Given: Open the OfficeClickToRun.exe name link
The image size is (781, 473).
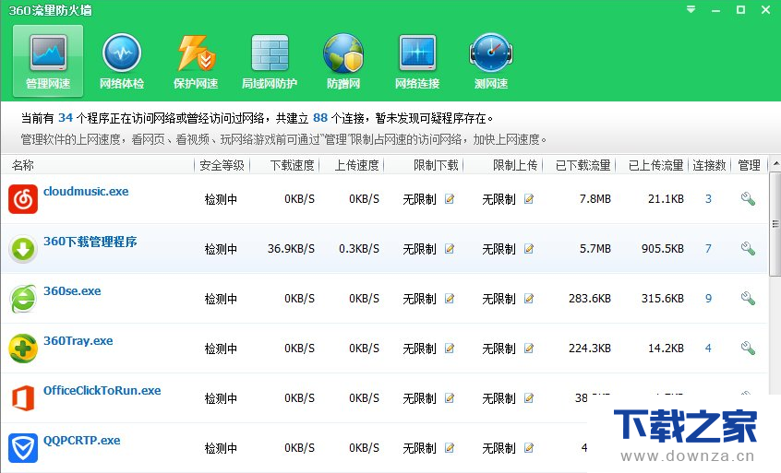Looking at the screenshot, I should [x=102, y=390].
